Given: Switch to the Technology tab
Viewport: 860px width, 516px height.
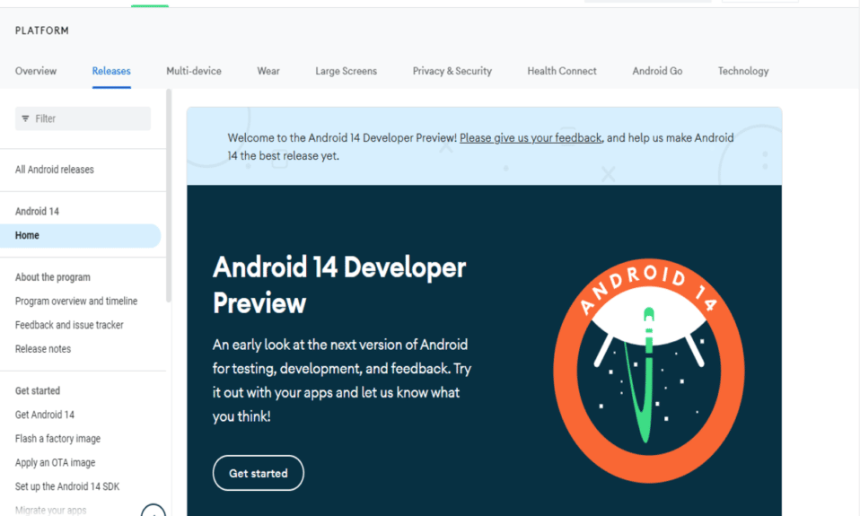Looking at the screenshot, I should [743, 71].
